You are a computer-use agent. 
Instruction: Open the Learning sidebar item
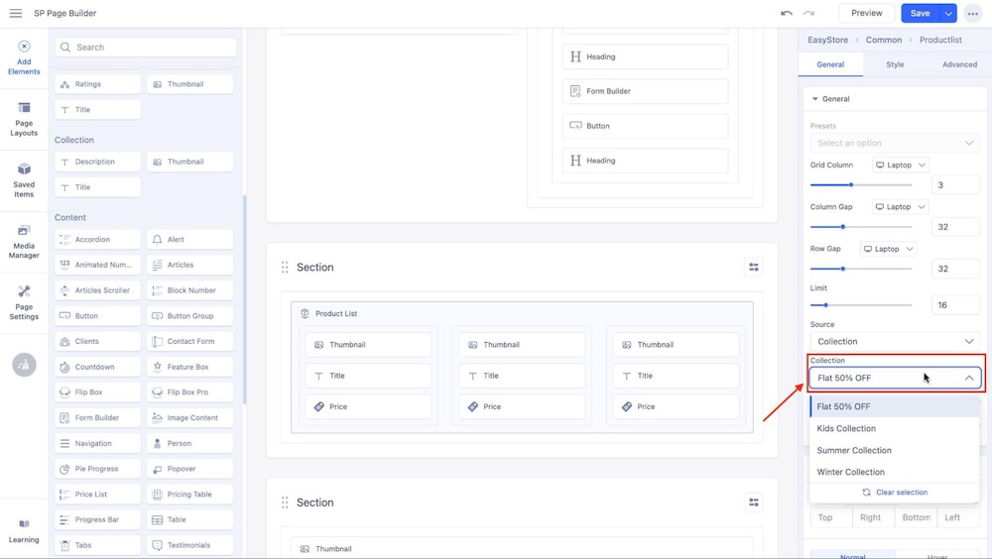click(24, 530)
